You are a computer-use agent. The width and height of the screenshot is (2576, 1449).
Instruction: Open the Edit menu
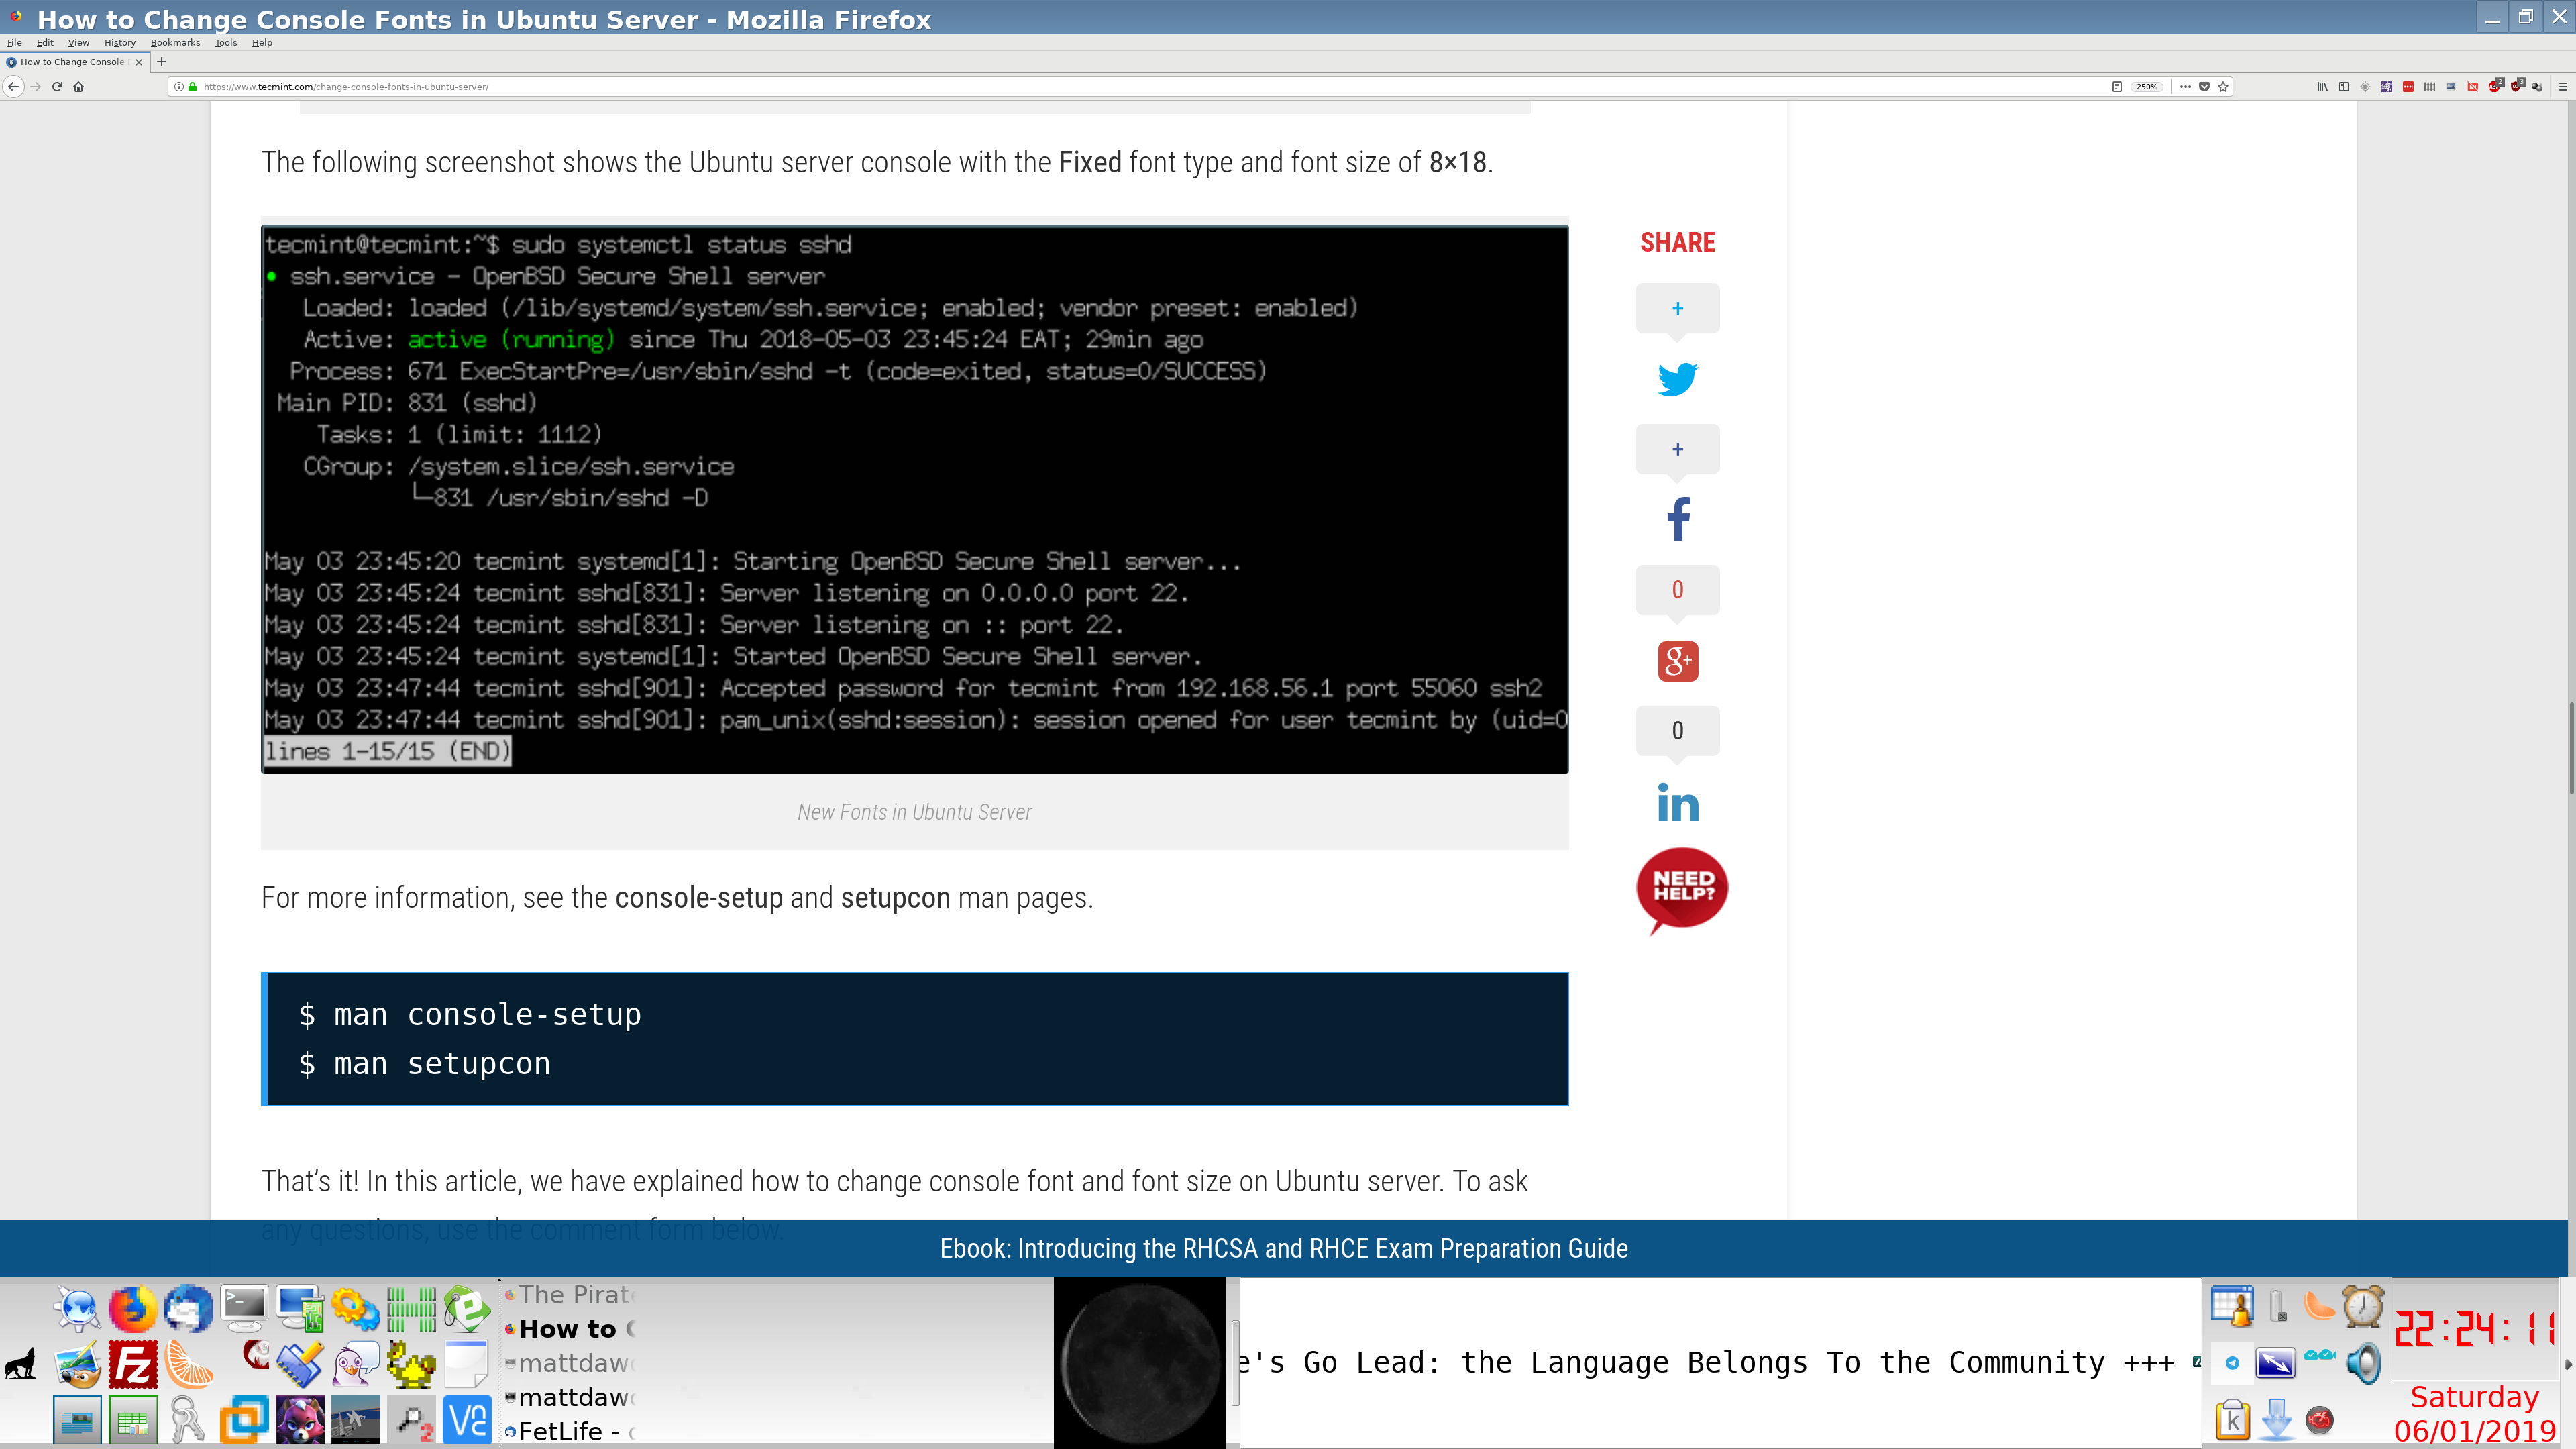coord(45,42)
